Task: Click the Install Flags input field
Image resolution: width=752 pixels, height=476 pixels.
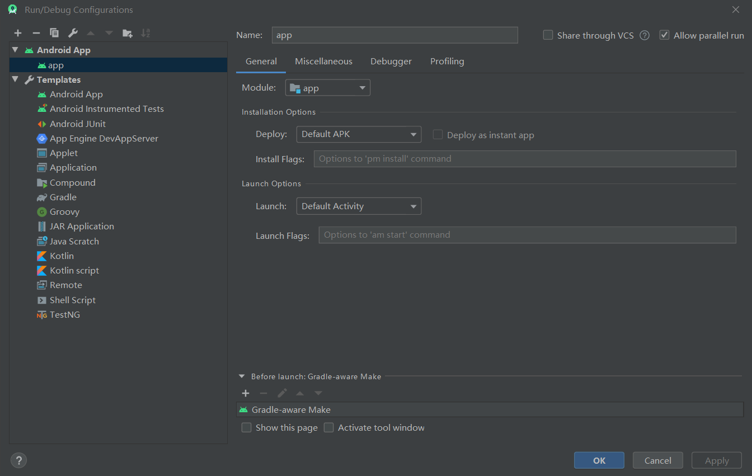Action: coord(525,159)
